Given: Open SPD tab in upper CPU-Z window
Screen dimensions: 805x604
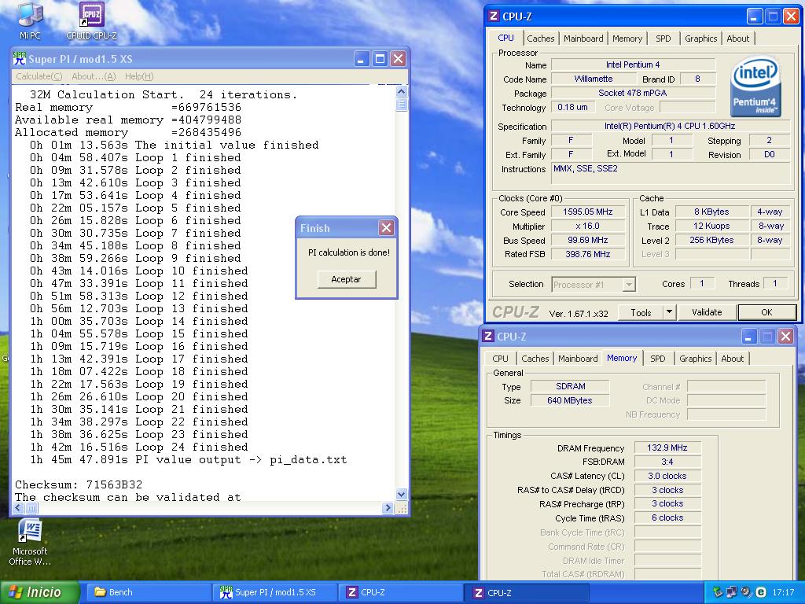Looking at the screenshot, I should click(663, 39).
